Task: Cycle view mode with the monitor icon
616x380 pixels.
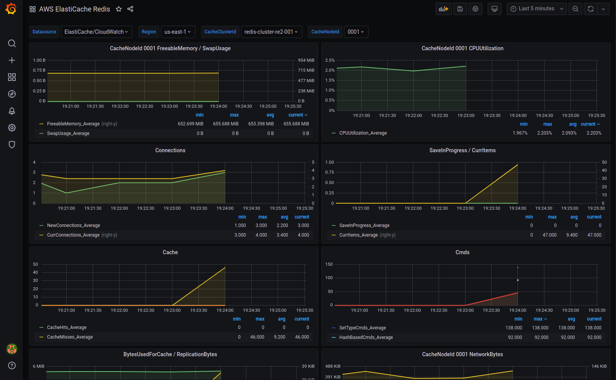Action: pos(495,9)
